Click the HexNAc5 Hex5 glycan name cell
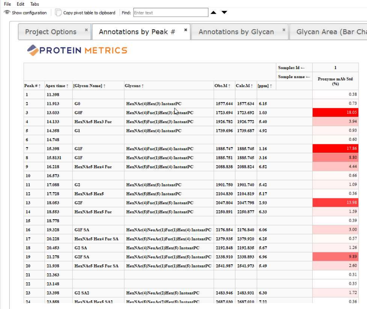This screenshot has height=309, width=367. tap(98, 194)
